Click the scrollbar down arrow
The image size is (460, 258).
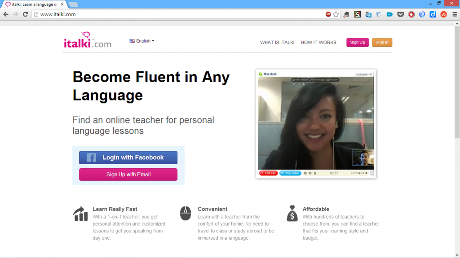coord(457,255)
